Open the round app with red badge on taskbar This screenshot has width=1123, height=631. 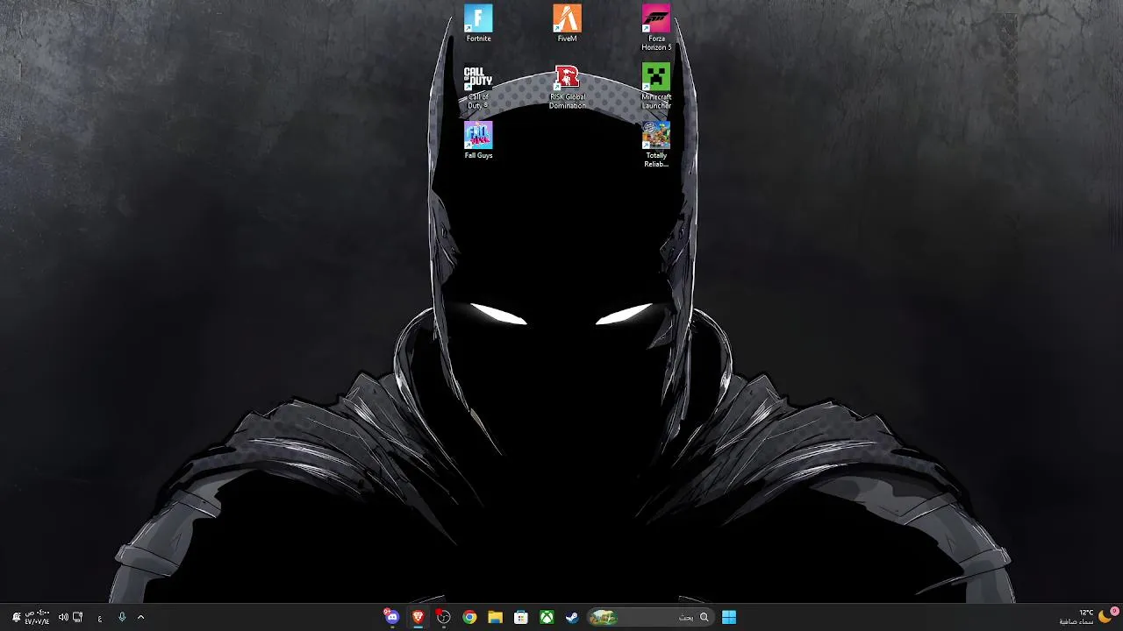coord(443,617)
